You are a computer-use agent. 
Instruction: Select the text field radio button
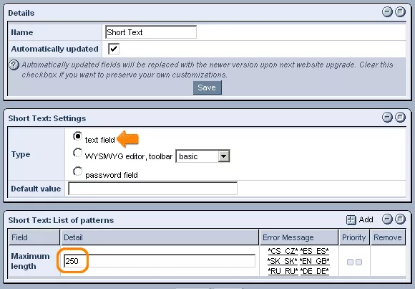77,136
